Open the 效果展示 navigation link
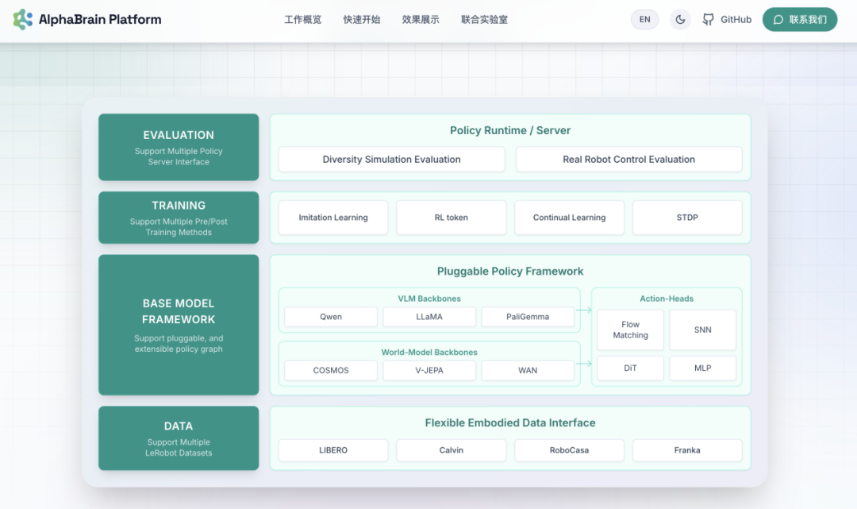 pyautogui.click(x=420, y=20)
